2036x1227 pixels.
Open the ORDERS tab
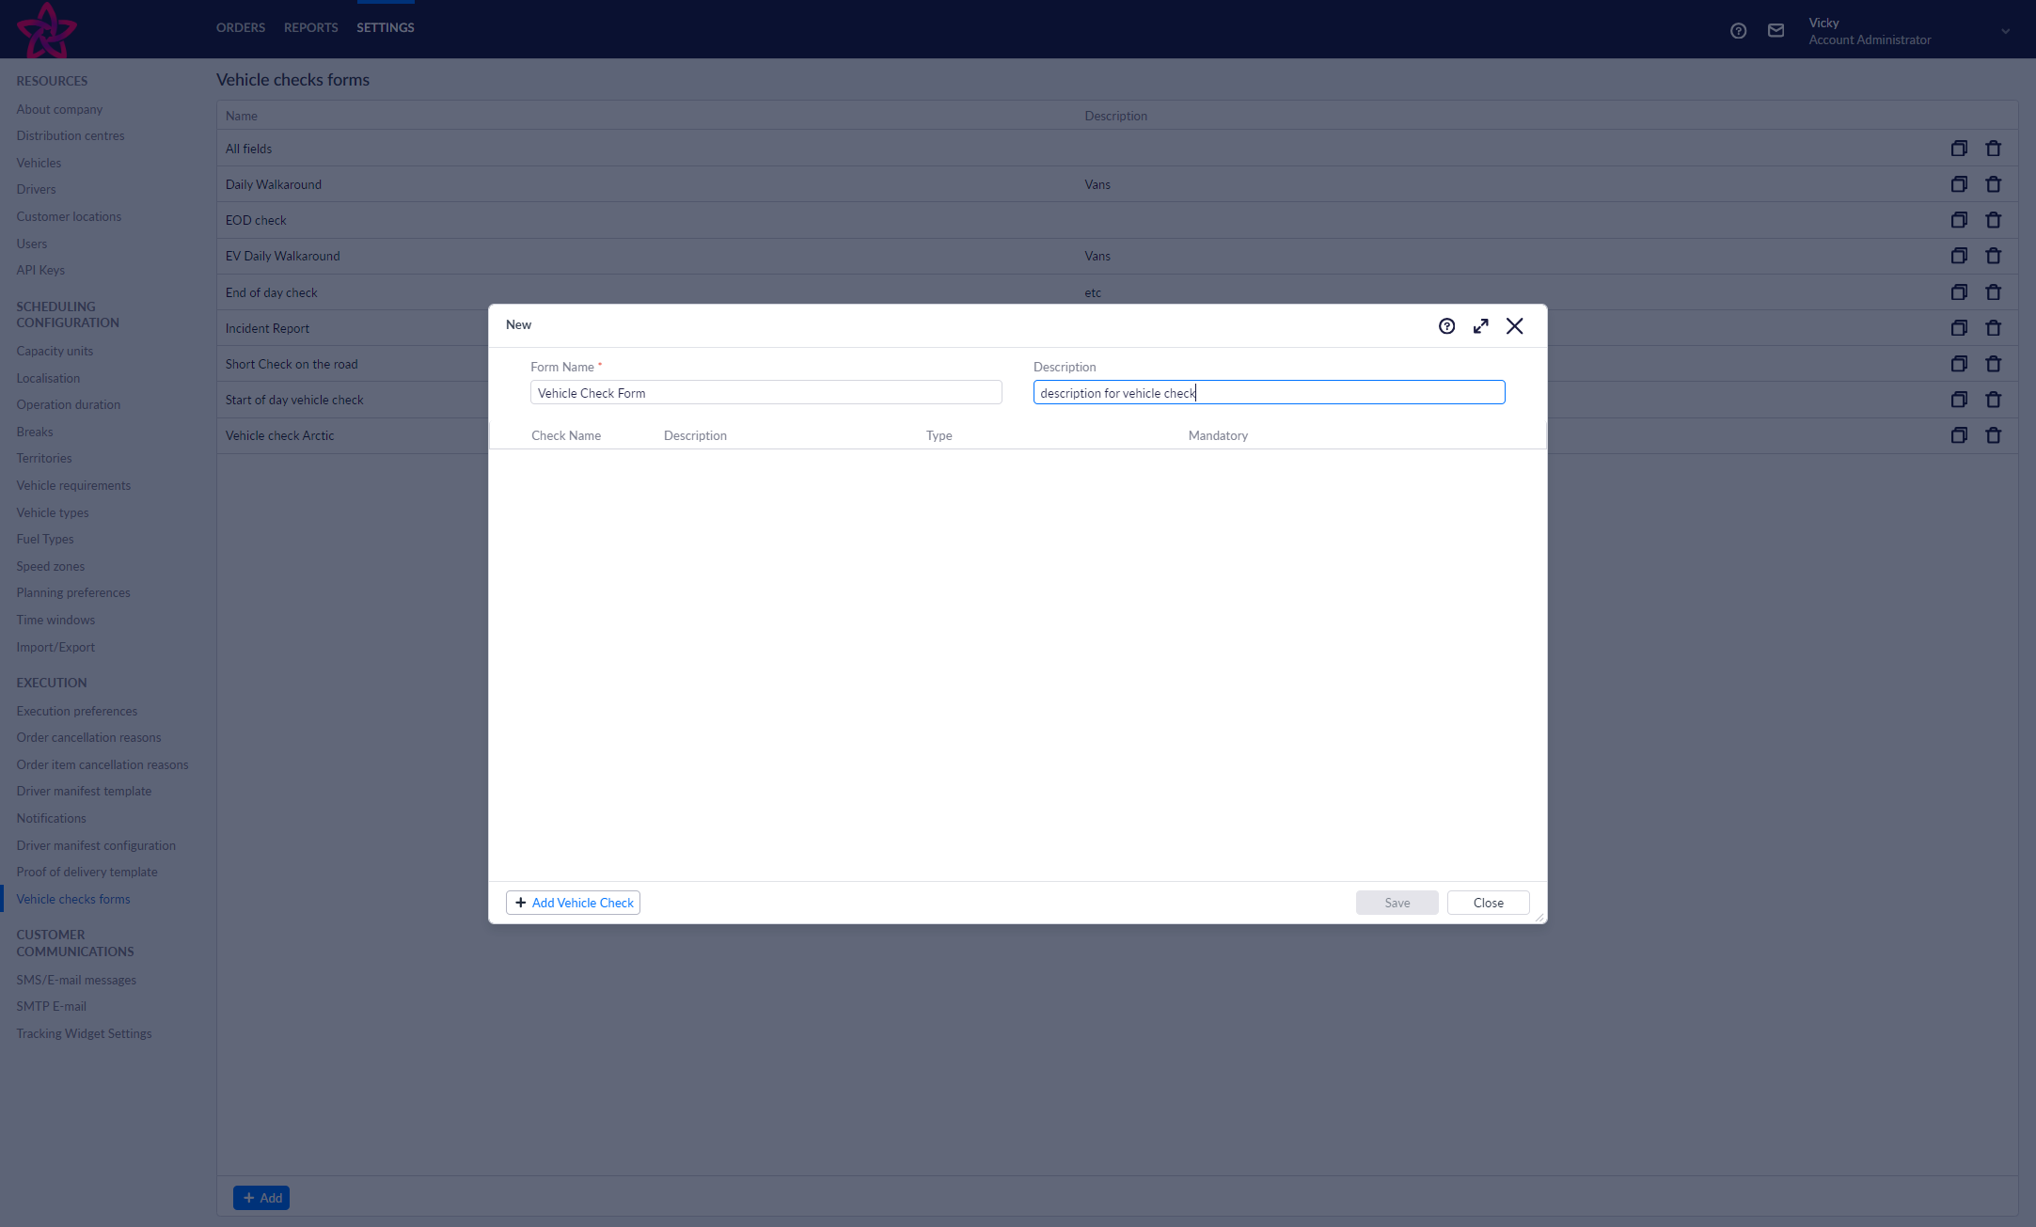tap(241, 28)
